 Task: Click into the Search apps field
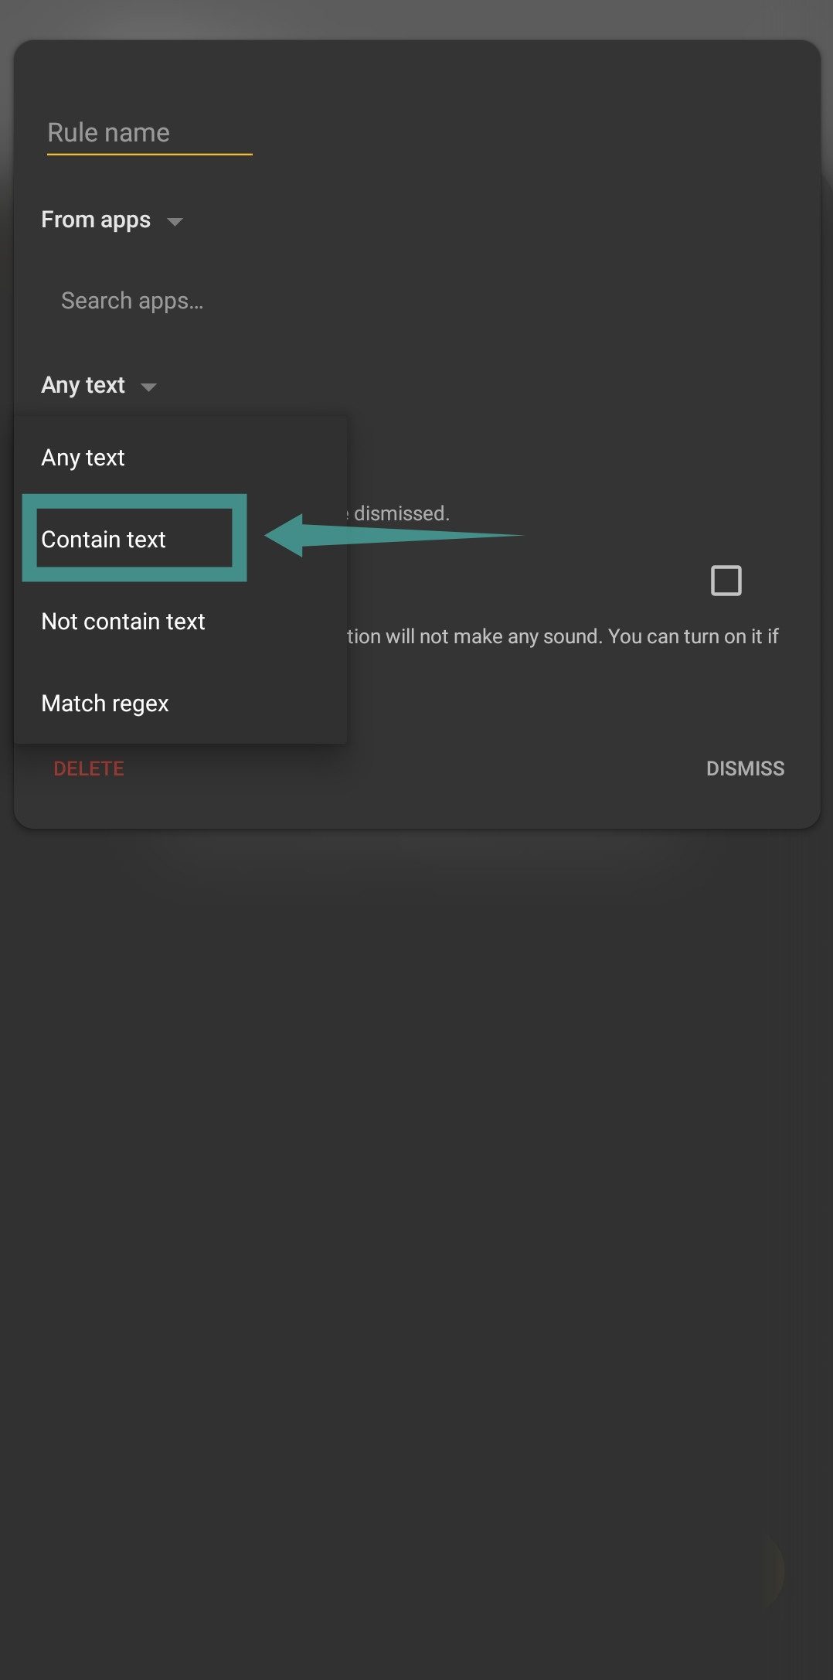(x=132, y=301)
